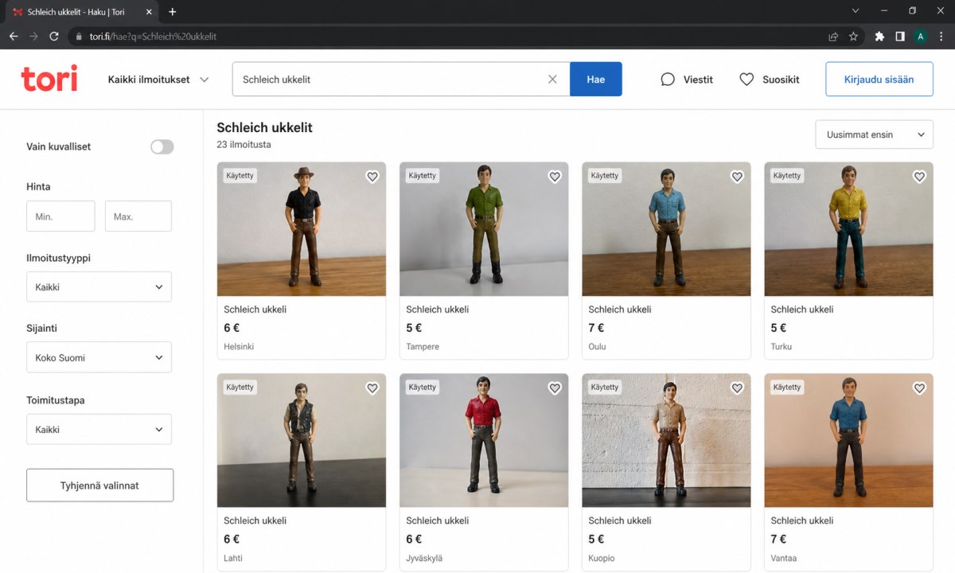The width and height of the screenshot is (955, 573).
Task: Open thumbnail of red-shirt figure
Action: click(x=484, y=440)
